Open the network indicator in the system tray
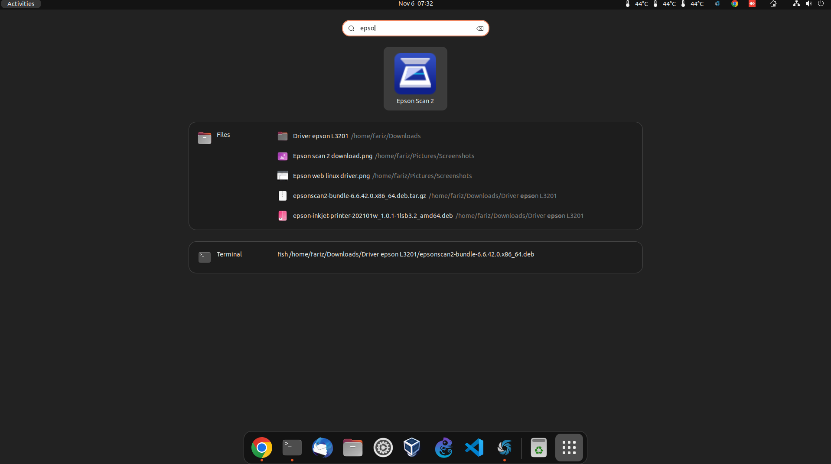The width and height of the screenshot is (831, 464). 795,4
